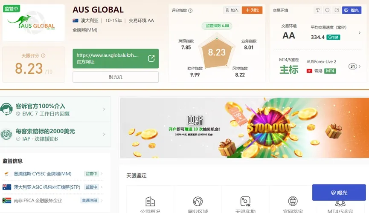Click the Australia flag beside 澳大利亚
369x213 pixels.
coord(76,21)
